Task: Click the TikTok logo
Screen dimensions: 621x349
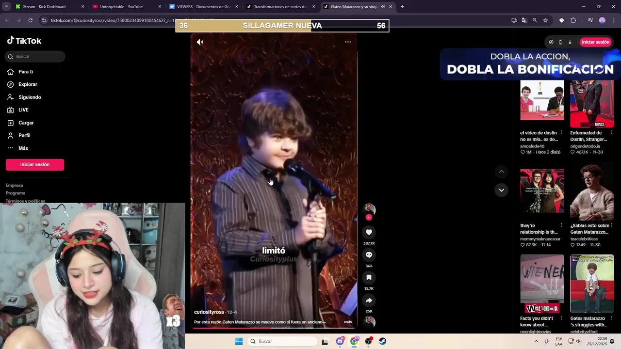Action: tap(24, 41)
